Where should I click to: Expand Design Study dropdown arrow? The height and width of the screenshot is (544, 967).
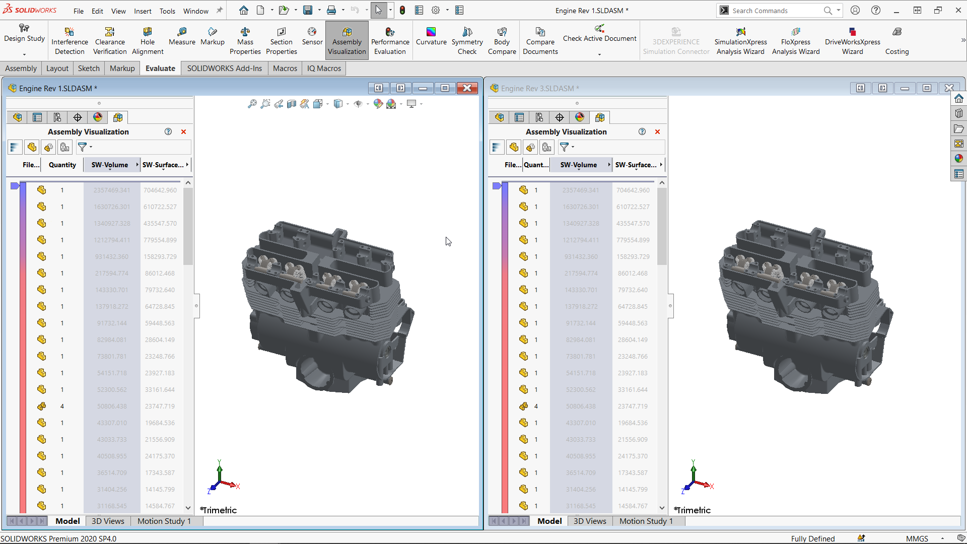(x=24, y=54)
